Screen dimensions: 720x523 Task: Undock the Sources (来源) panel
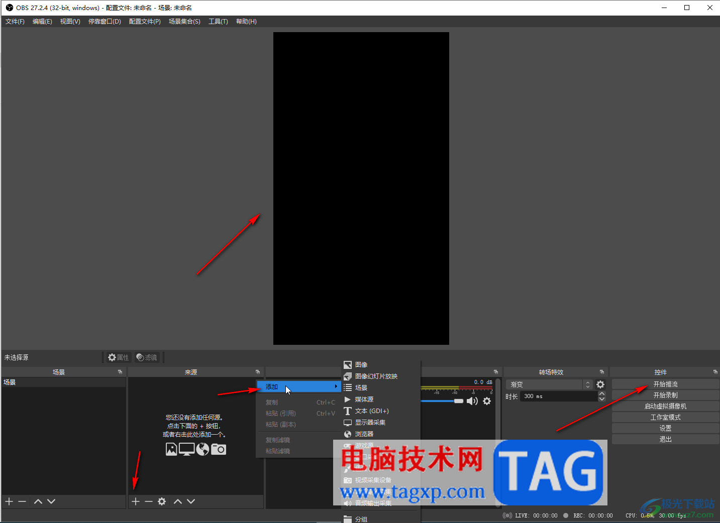tap(258, 372)
